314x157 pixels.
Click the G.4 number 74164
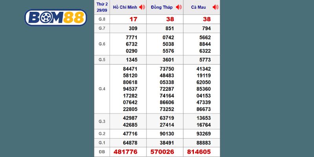(167, 96)
